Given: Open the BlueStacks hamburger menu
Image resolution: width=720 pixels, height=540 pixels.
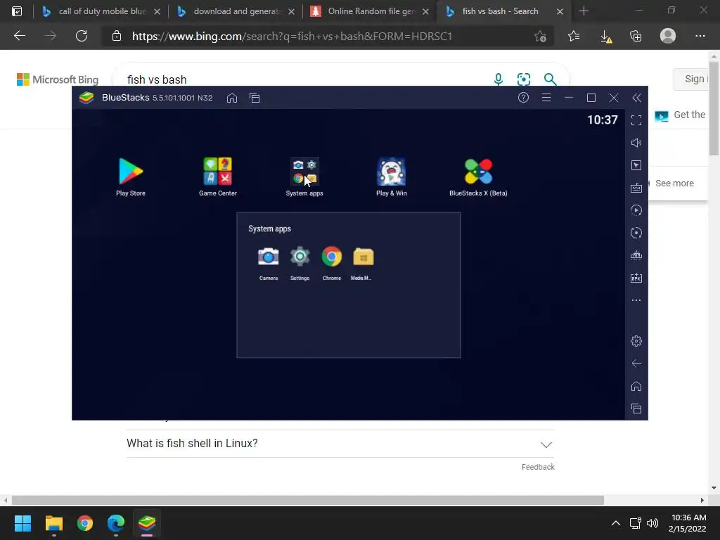Looking at the screenshot, I should (546, 97).
